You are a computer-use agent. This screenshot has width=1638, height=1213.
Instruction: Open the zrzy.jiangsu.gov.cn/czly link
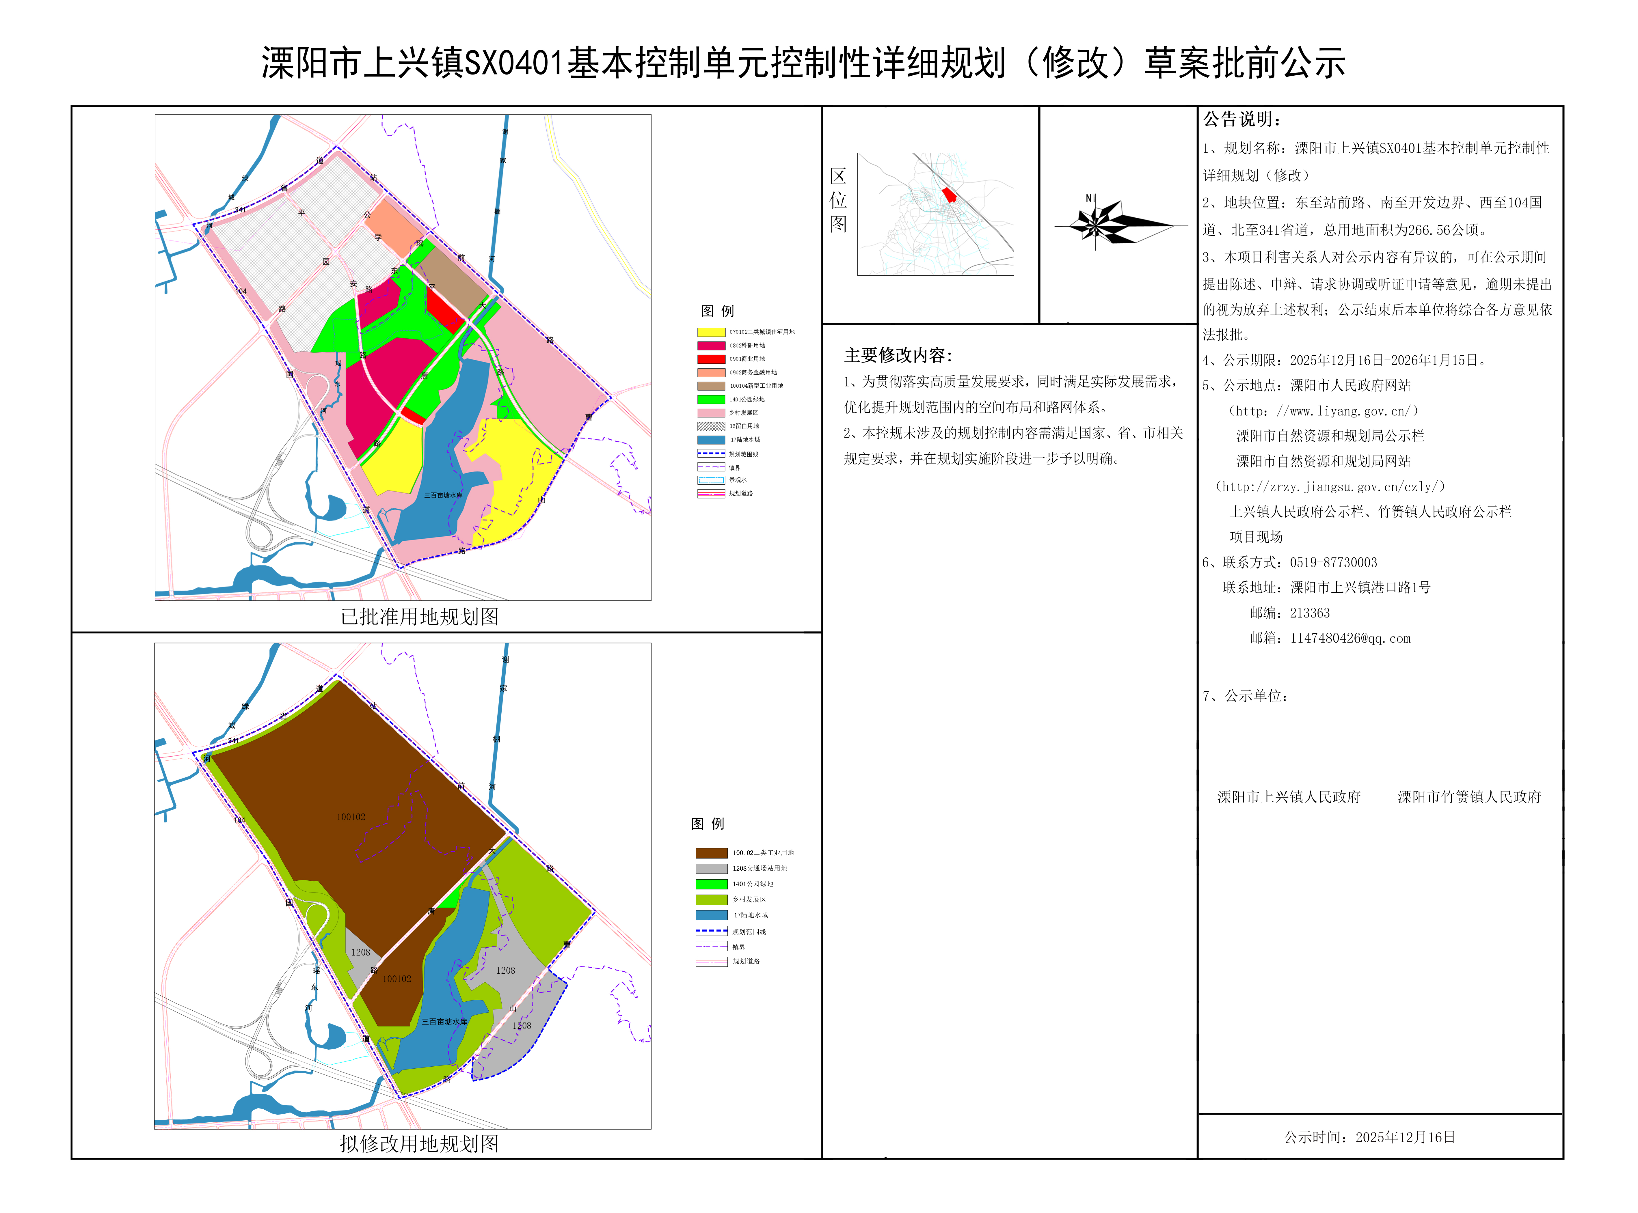pos(1330,487)
